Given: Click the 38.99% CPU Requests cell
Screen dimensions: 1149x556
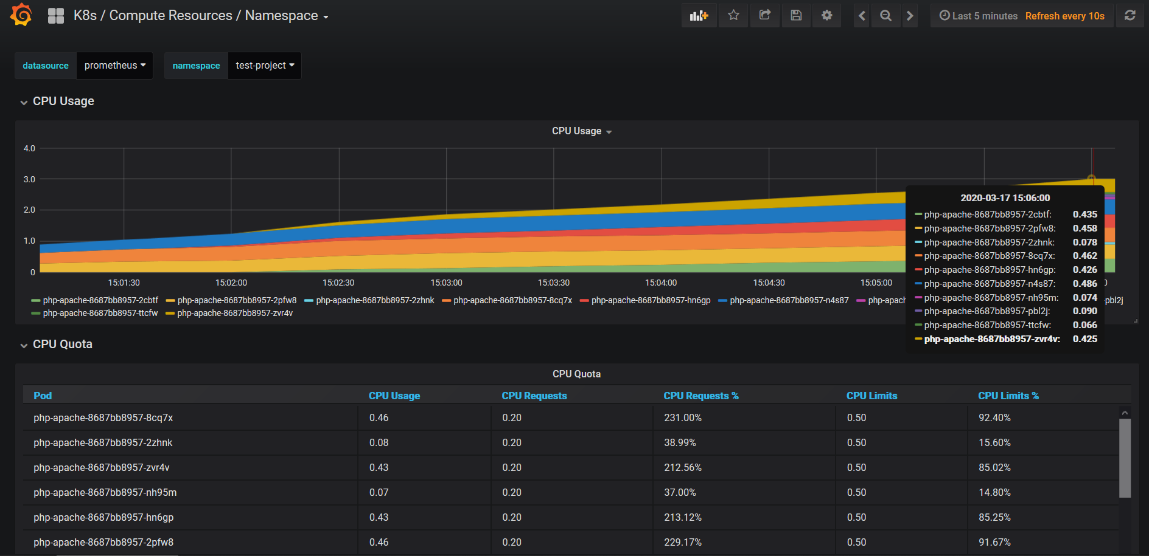Looking at the screenshot, I should [x=744, y=442].
